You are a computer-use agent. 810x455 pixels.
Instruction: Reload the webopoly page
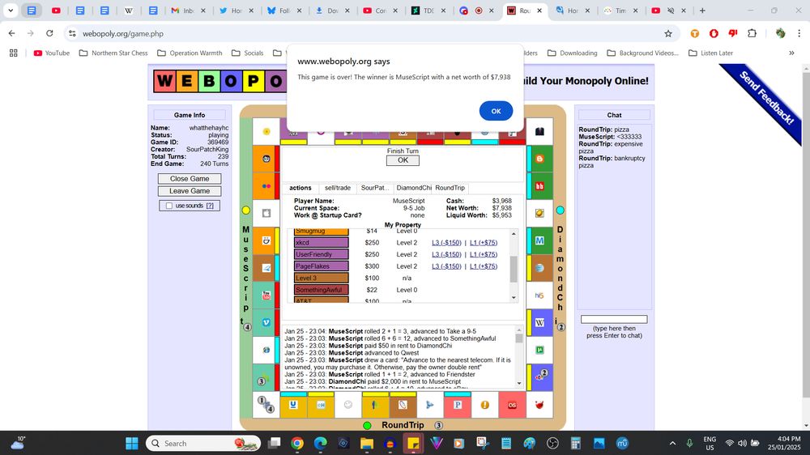coord(49,33)
